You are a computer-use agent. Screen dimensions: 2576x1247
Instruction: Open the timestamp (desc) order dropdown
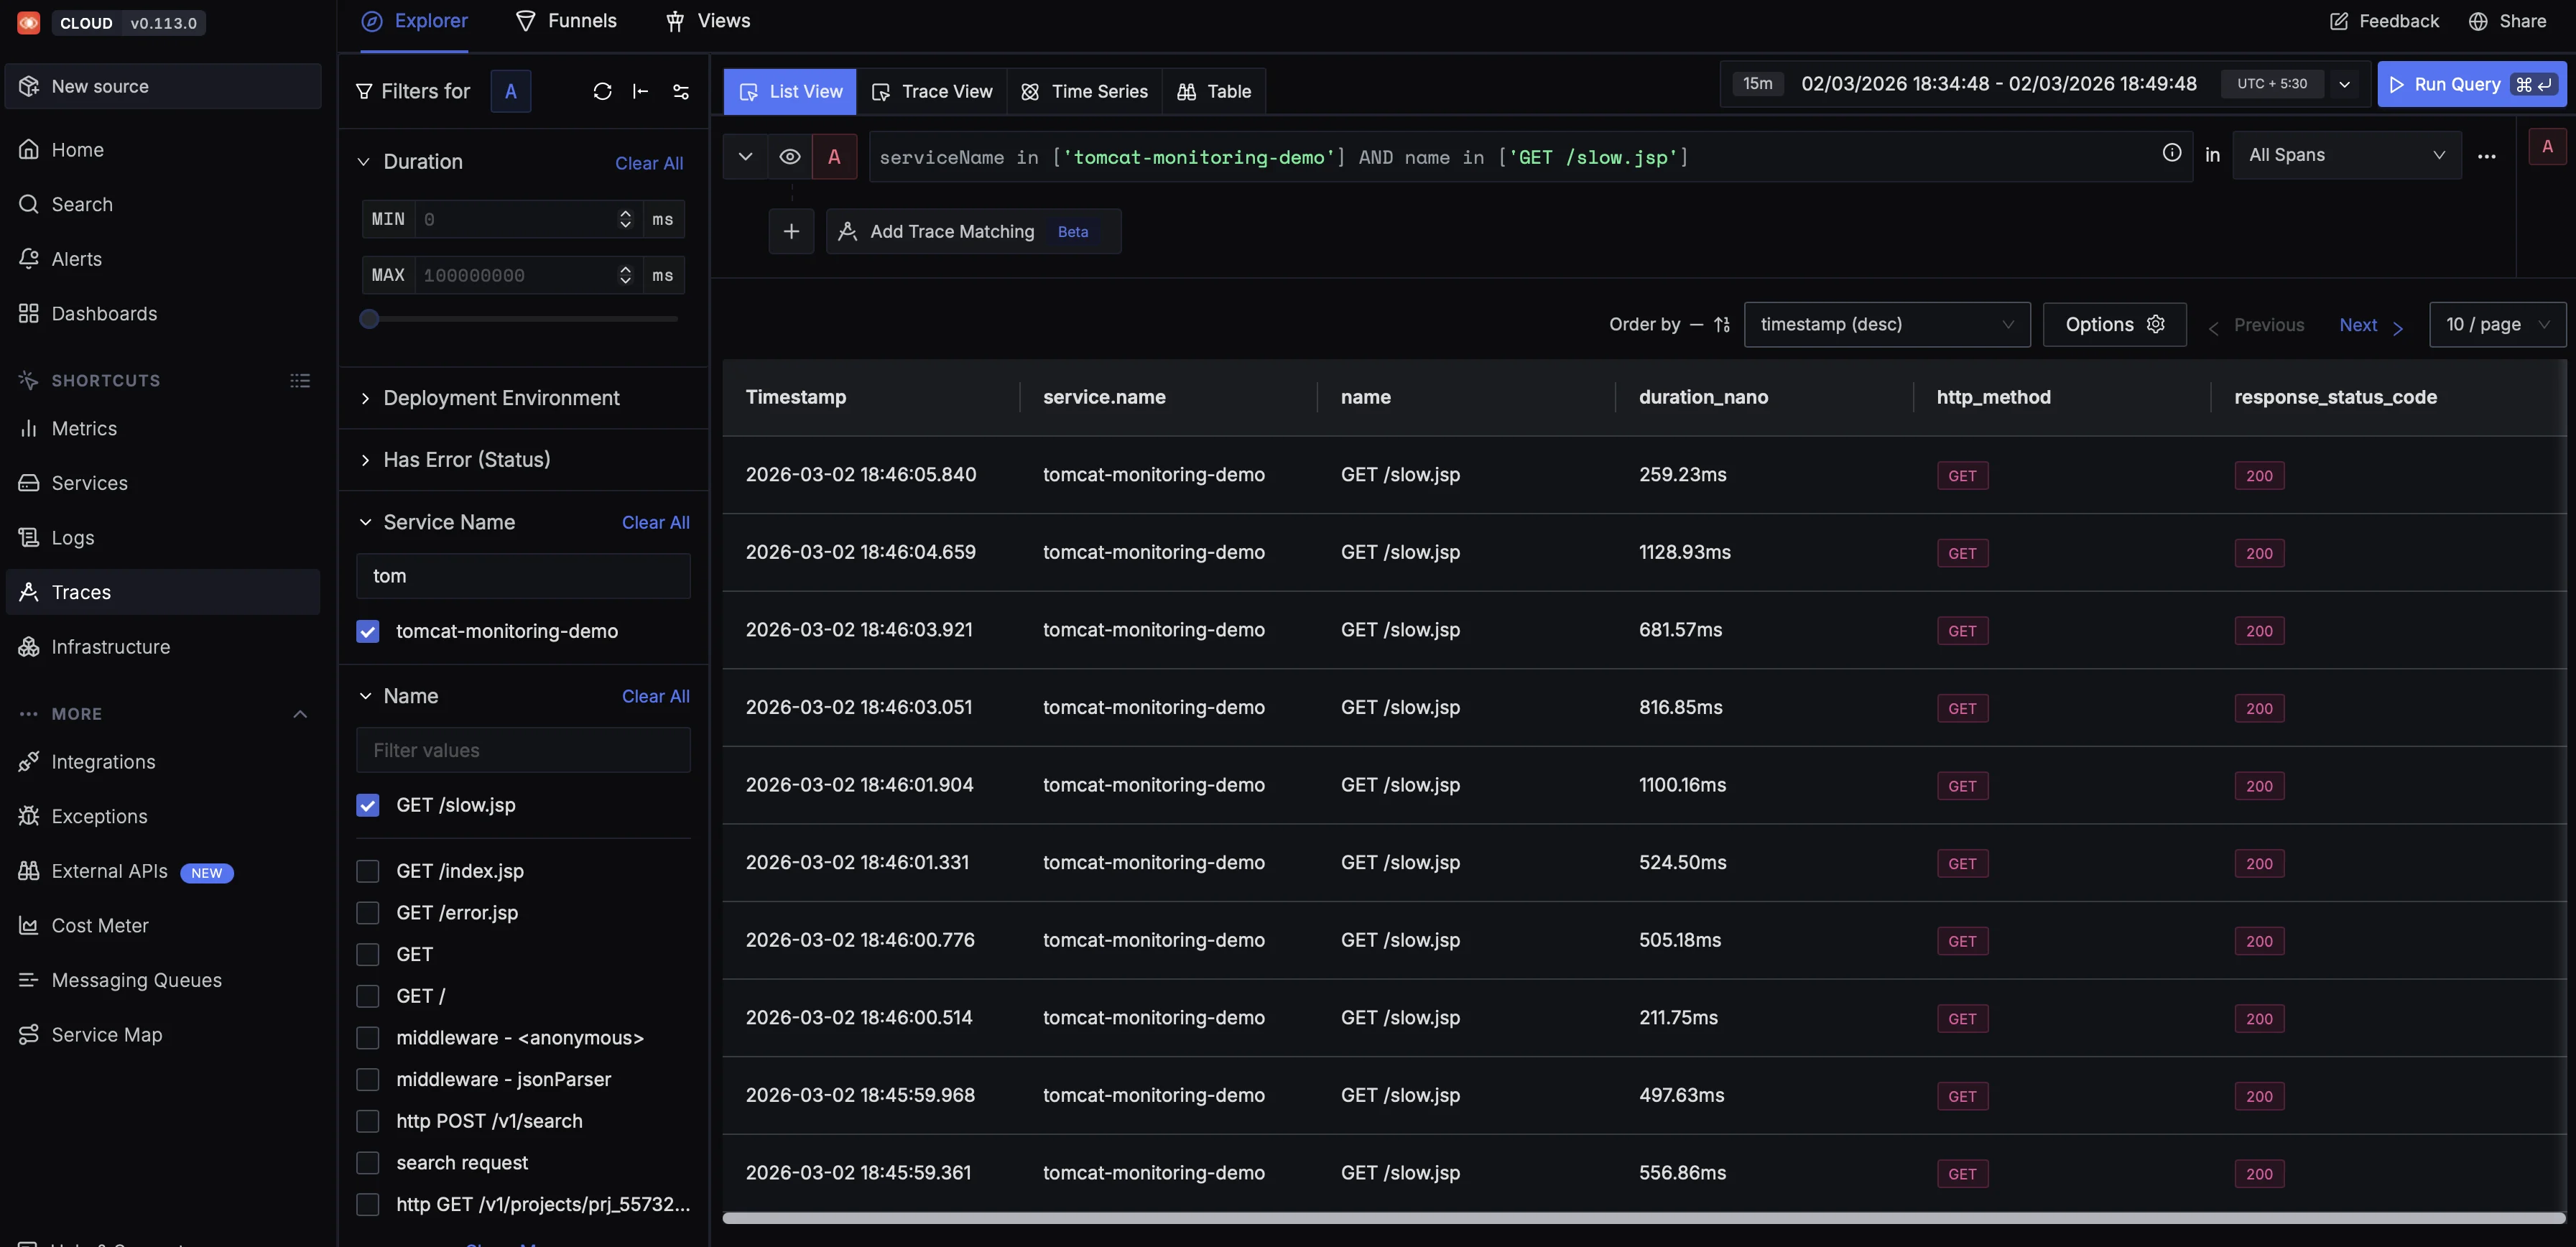point(1886,324)
